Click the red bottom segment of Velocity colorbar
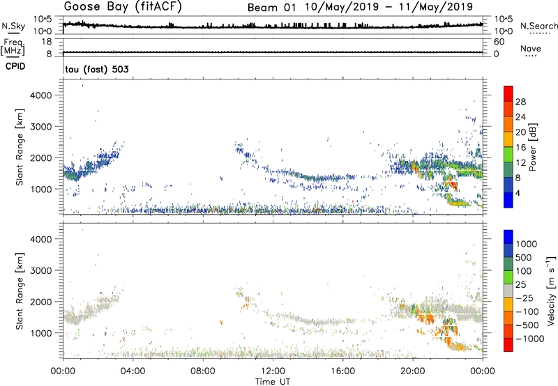The height and width of the screenshot is (386, 558). point(508,345)
